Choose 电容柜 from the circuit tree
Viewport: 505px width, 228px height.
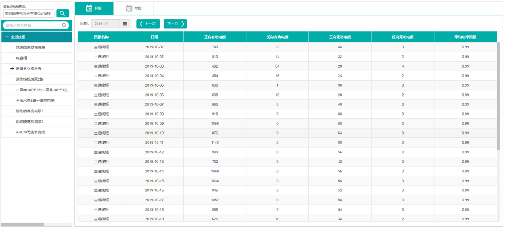pos(21,58)
